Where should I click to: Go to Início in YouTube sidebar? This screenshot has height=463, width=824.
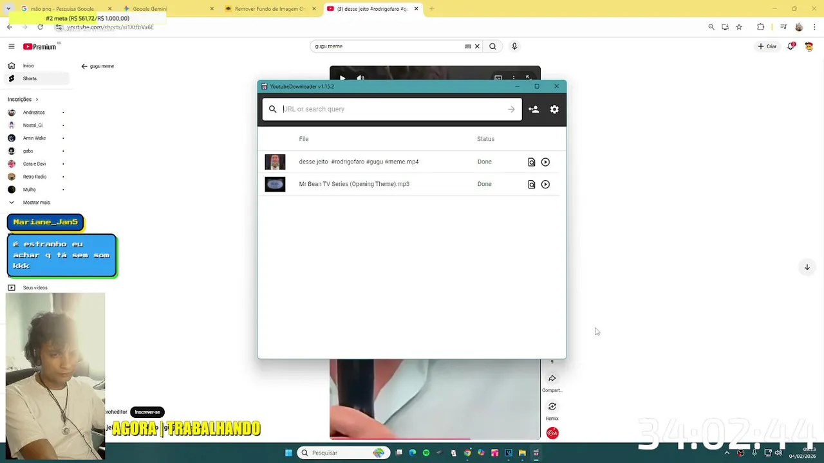point(37,66)
